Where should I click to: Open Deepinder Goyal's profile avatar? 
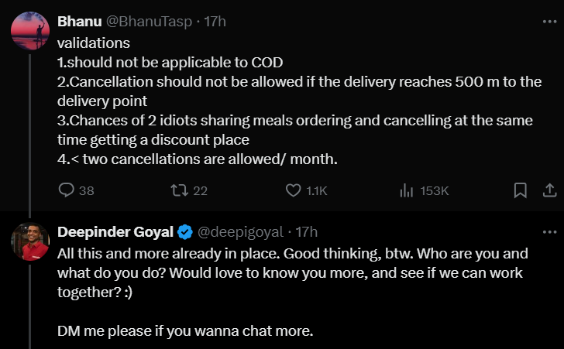(x=31, y=243)
